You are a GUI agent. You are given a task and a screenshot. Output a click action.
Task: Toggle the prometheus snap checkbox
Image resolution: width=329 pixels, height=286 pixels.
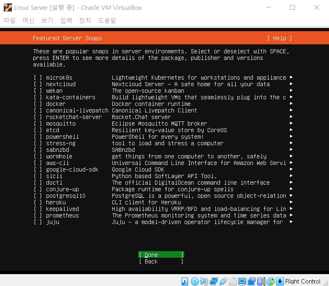(x=38, y=215)
